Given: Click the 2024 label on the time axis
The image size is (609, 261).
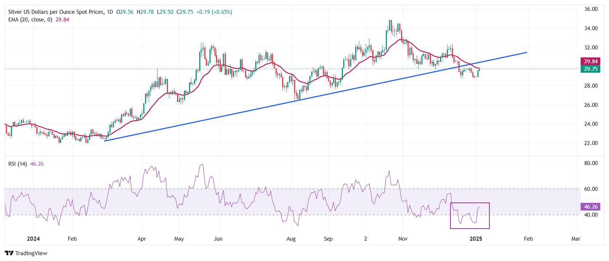Looking at the screenshot, I should click(33, 239).
